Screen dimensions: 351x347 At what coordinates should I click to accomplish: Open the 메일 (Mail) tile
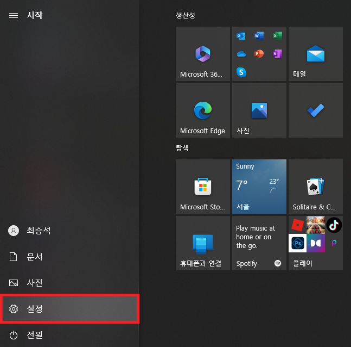pyautogui.click(x=315, y=54)
